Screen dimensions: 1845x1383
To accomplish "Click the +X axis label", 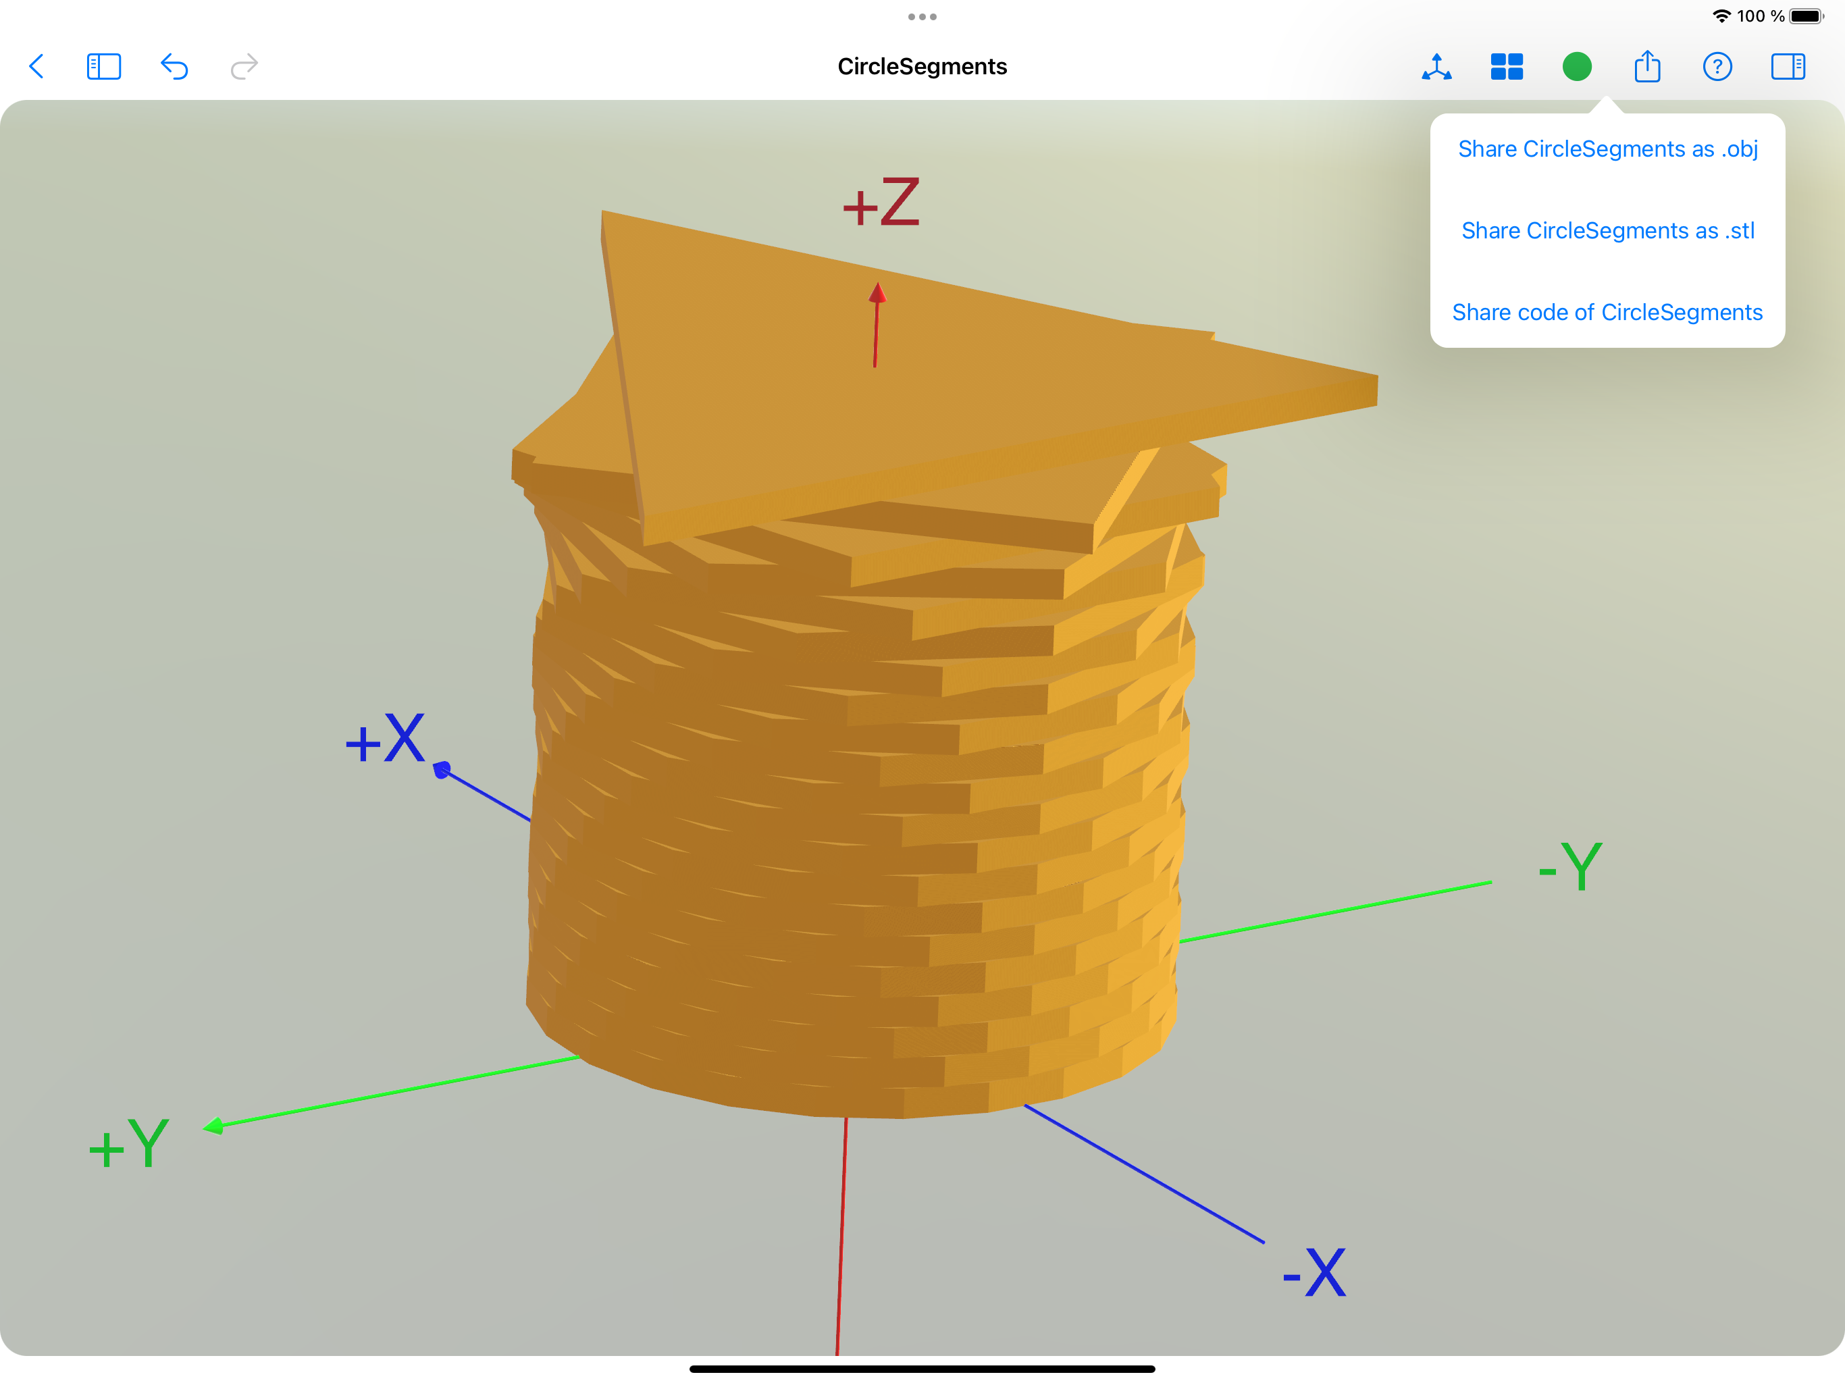I will coord(386,739).
